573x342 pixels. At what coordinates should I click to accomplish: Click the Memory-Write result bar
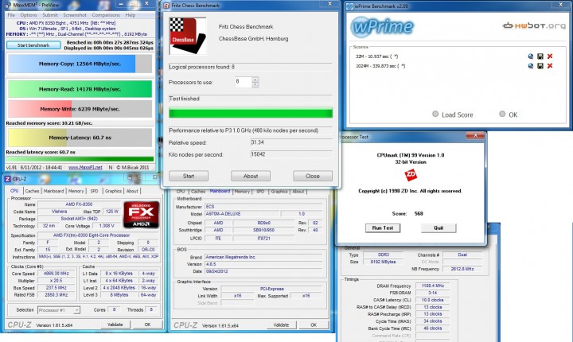pos(80,109)
